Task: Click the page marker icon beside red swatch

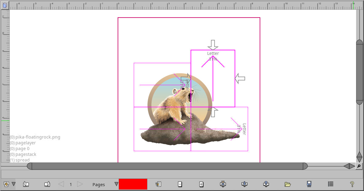Action: pos(158,184)
